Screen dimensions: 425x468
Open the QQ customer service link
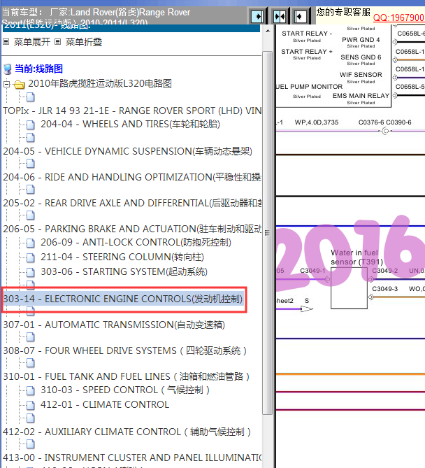pyautogui.click(x=398, y=17)
